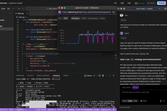The height and width of the screenshot is (111, 167).
Task: Click LF line ending in status bar
Action: pos(66,110)
